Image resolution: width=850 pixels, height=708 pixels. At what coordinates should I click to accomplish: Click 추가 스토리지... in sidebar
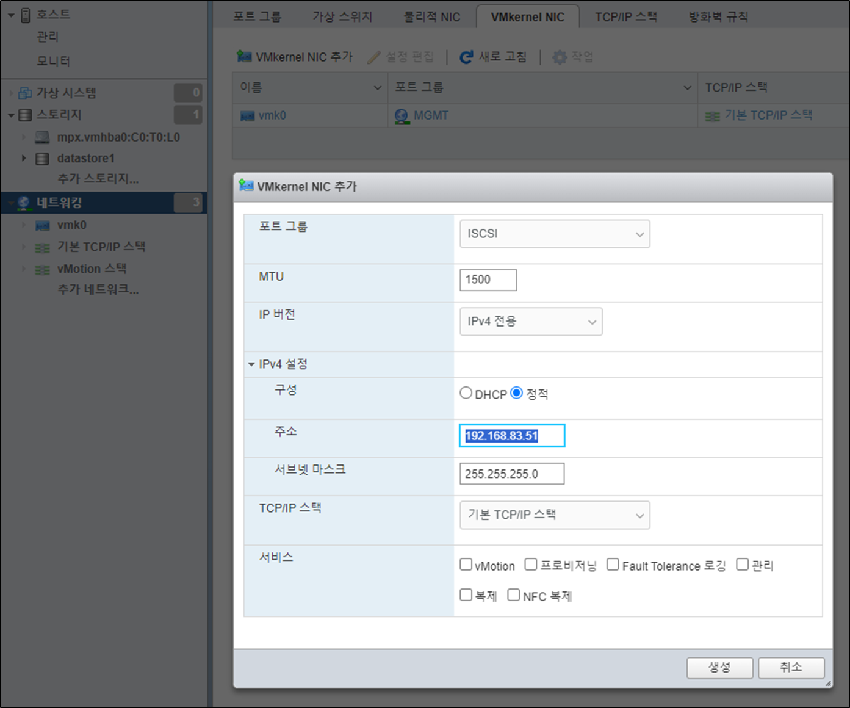(x=98, y=179)
